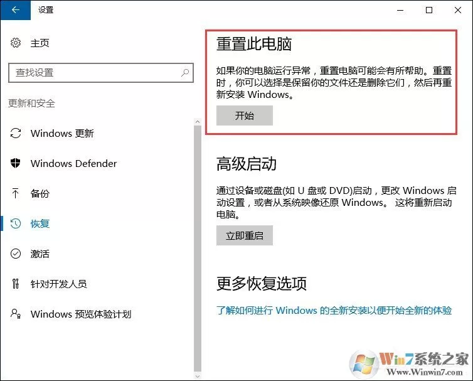Click the sidebar scrollbar down arrow
This screenshot has height=381, width=473.
tap(198, 376)
